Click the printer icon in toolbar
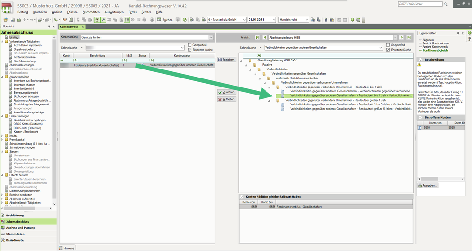 pos(19,20)
